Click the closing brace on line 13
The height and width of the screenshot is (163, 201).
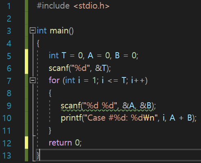pyautogui.click(x=38, y=156)
